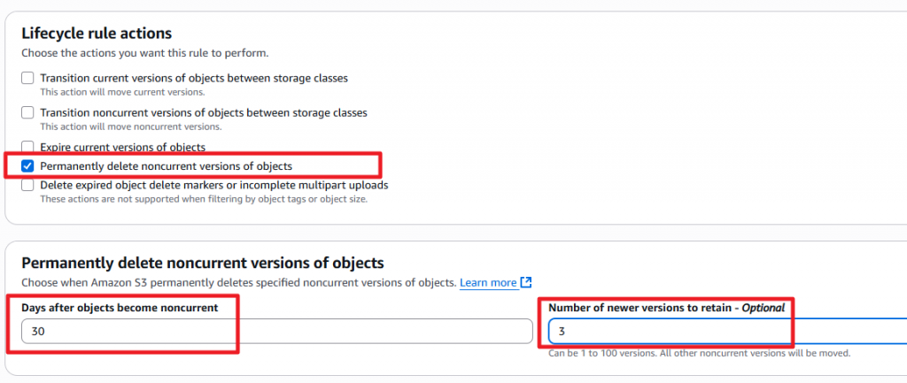
Task: Enable the Expire current versions checkbox
Action: click(x=28, y=147)
